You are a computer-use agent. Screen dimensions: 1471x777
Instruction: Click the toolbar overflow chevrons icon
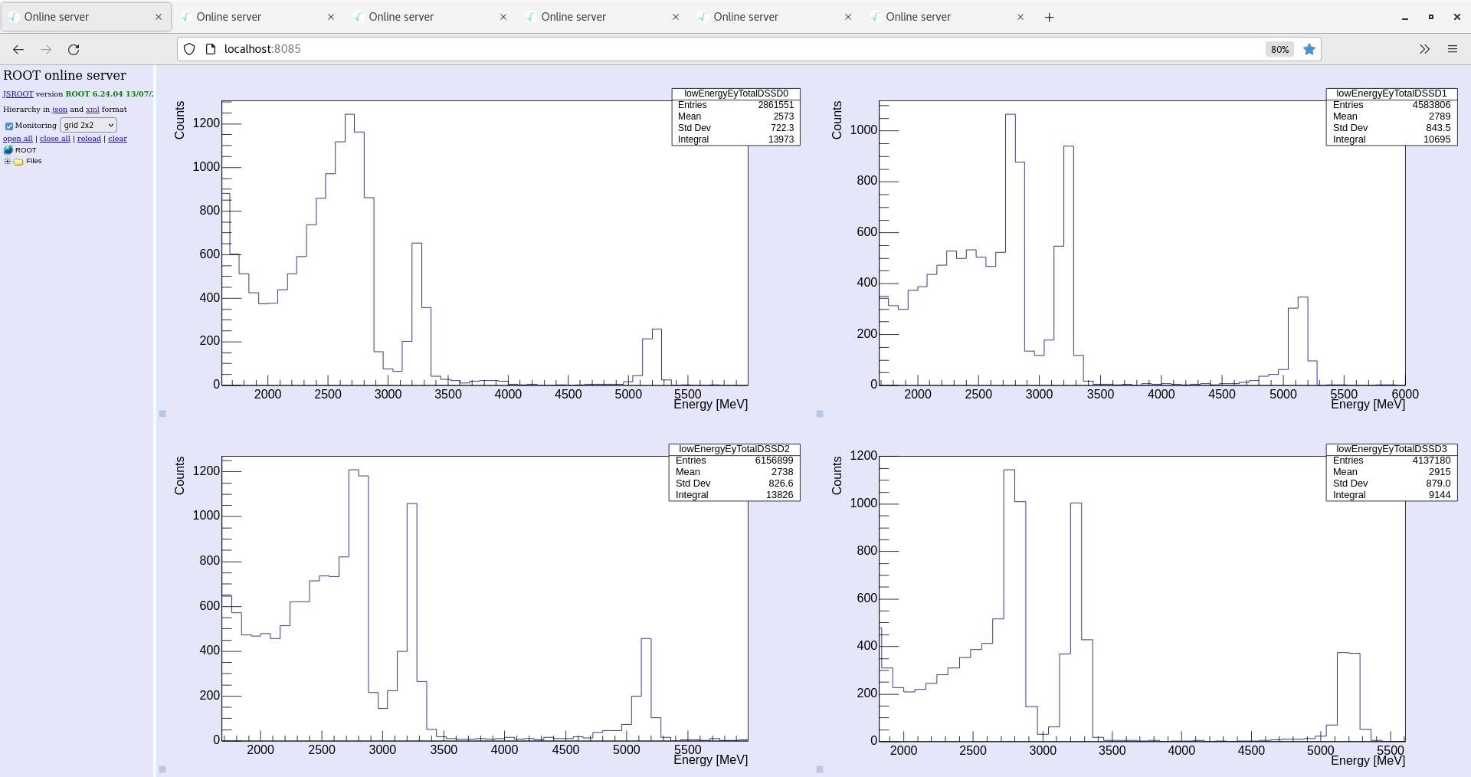click(x=1424, y=49)
